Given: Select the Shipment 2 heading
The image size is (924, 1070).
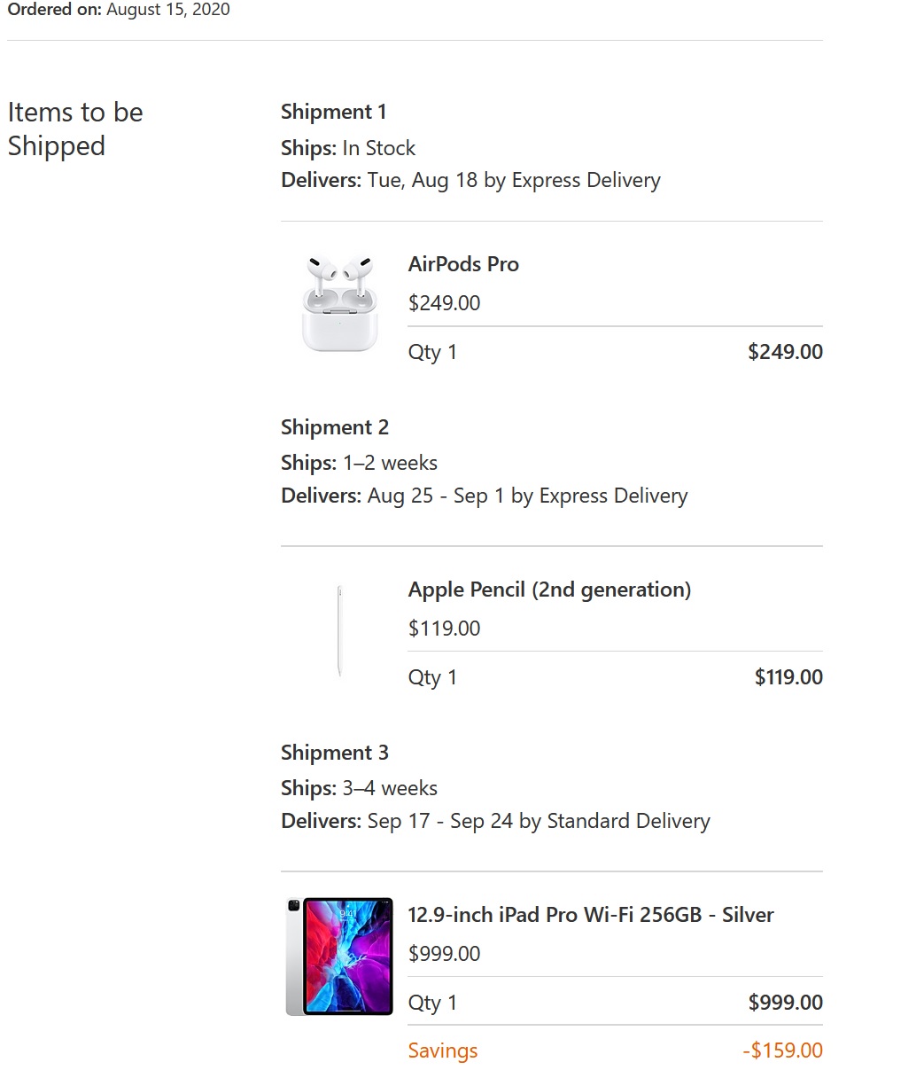Looking at the screenshot, I should coord(335,427).
